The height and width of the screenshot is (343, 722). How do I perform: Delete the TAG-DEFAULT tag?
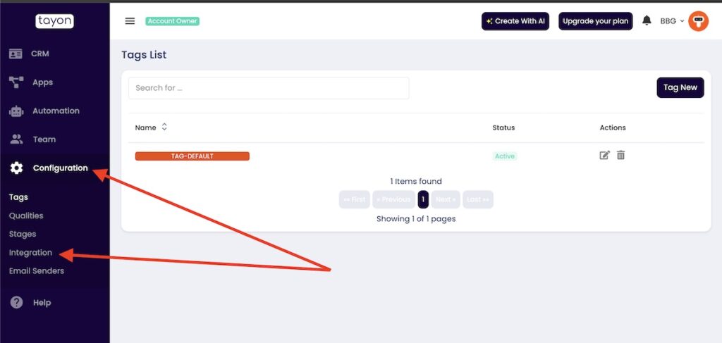click(x=620, y=156)
